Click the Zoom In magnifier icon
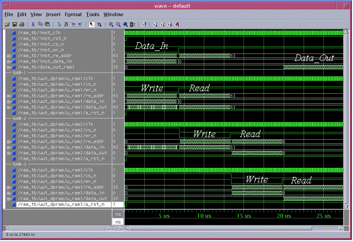 pyautogui.click(x=110, y=24)
